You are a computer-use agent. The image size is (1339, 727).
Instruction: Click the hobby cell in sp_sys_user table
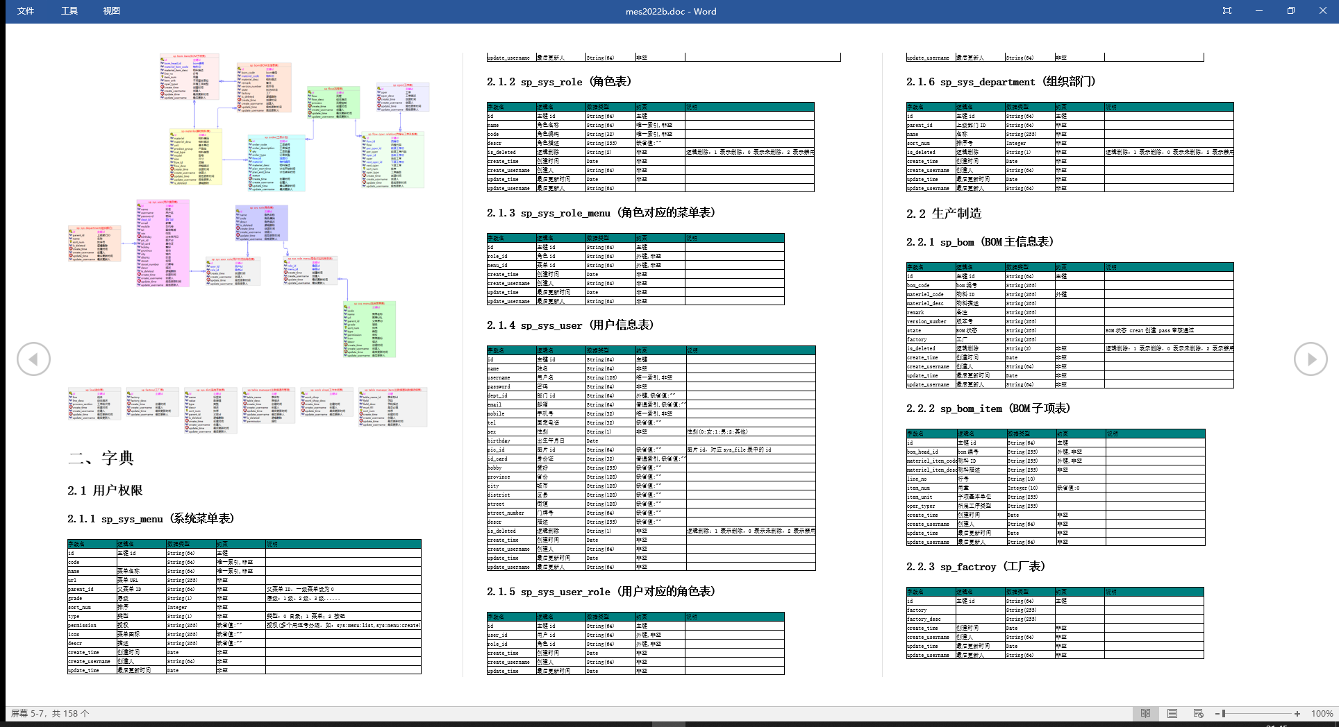pos(511,468)
